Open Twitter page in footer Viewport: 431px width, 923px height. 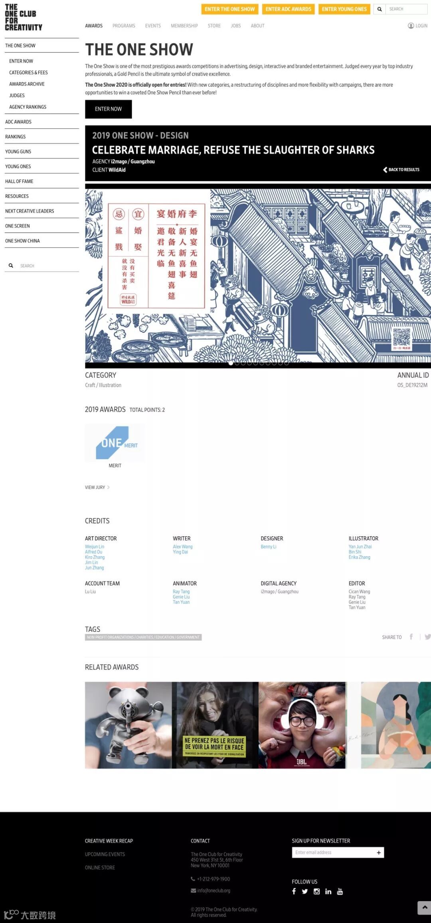(x=305, y=891)
